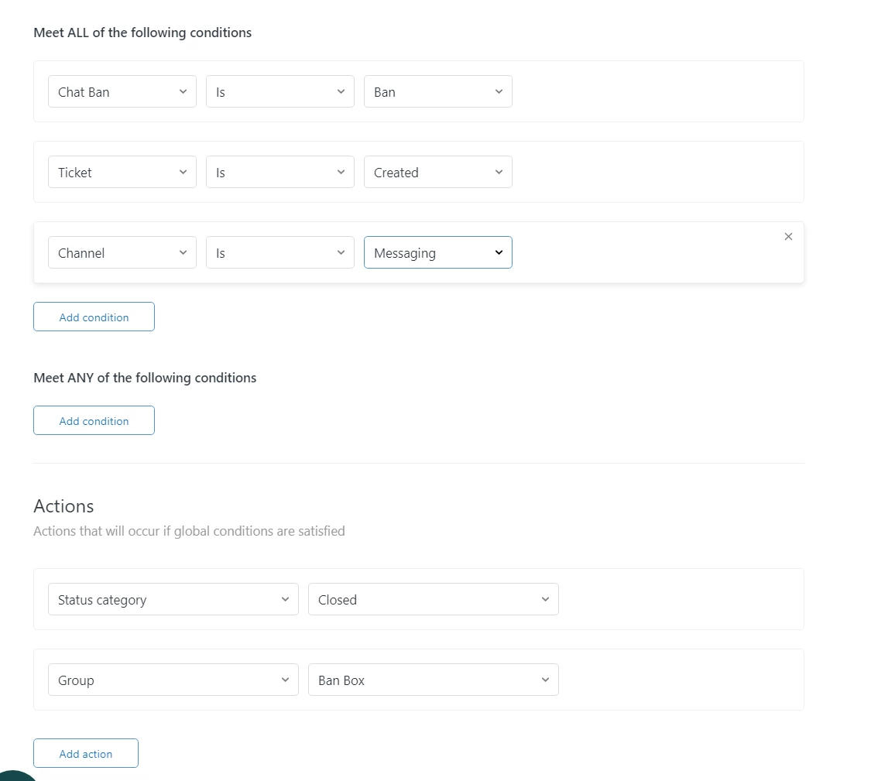
Task: Click the Actions section heading
Action: click(63, 506)
